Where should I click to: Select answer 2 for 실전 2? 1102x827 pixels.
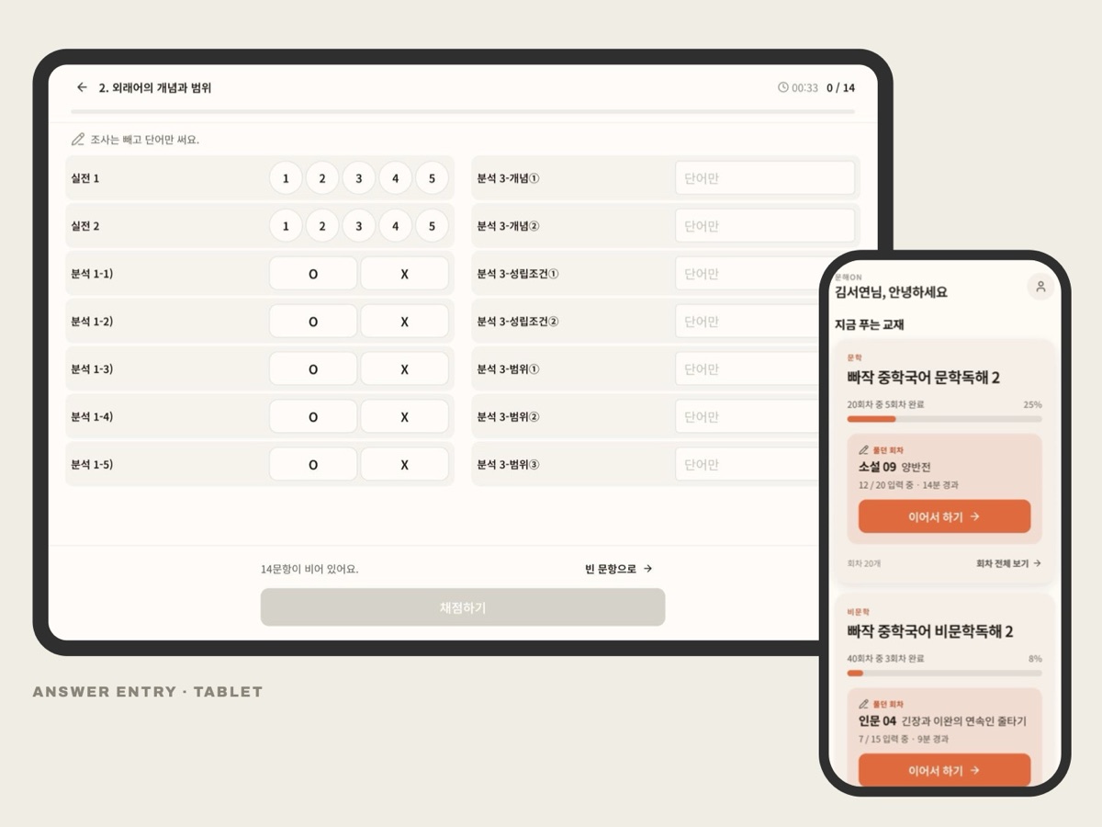(x=322, y=226)
